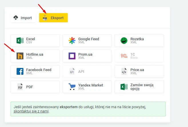This screenshot has height=127, width=188.
Task: Select the Eksport tab
Action: click(53, 18)
